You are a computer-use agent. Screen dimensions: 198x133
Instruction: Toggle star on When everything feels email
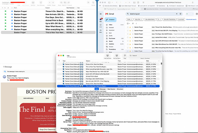coord(130,48)
